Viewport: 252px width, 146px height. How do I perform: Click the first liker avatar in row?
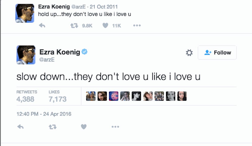click(x=91, y=96)
